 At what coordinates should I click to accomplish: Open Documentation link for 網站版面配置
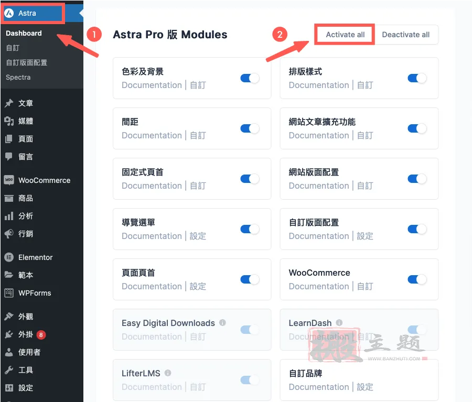click(x=319, y=186)
